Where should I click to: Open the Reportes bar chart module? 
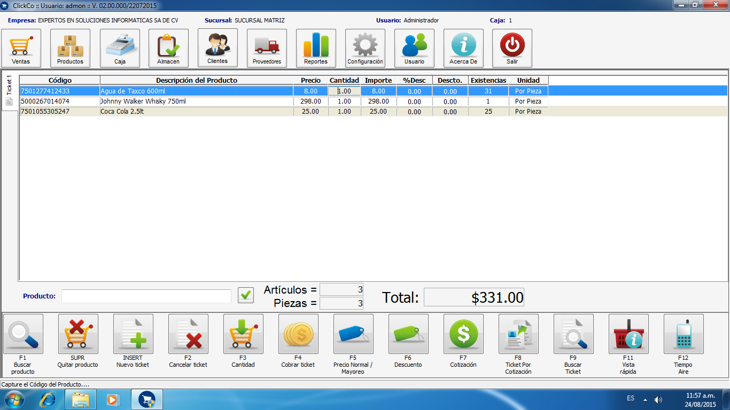coord(316,48)
